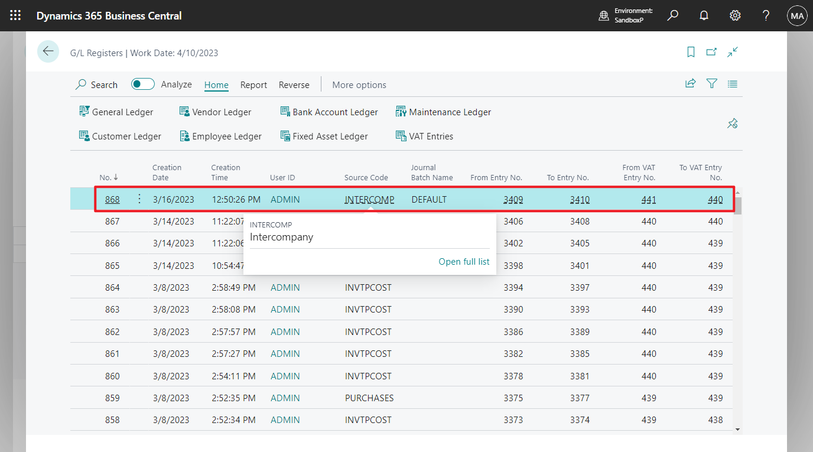Image resolution: width=813 pixels, height=452 pixels.
Task: Open the settings gear
Action: point(735,16)
